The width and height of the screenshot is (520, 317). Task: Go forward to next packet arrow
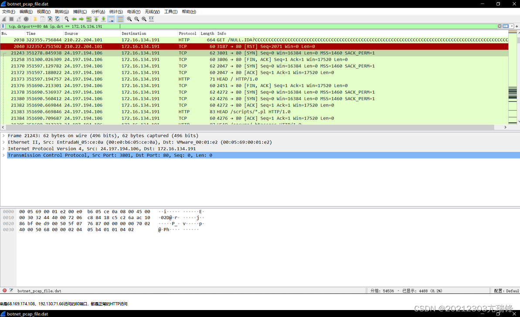coord(81,19)
